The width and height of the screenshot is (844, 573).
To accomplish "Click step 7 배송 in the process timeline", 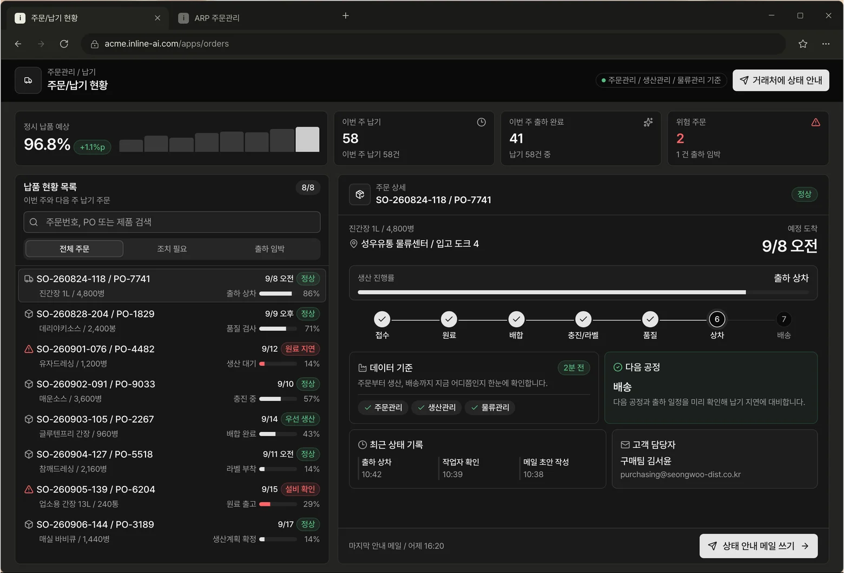I will [x=784, y=319].
